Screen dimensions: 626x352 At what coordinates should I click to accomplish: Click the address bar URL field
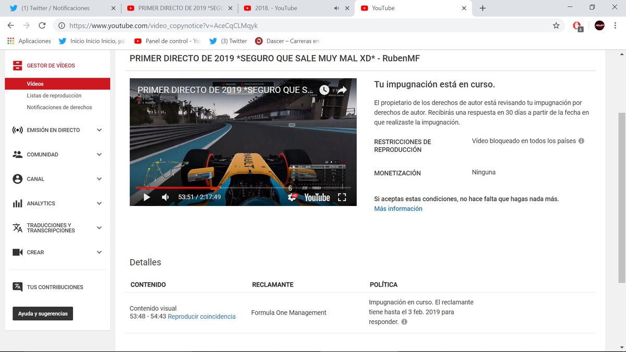click(308, 25)
